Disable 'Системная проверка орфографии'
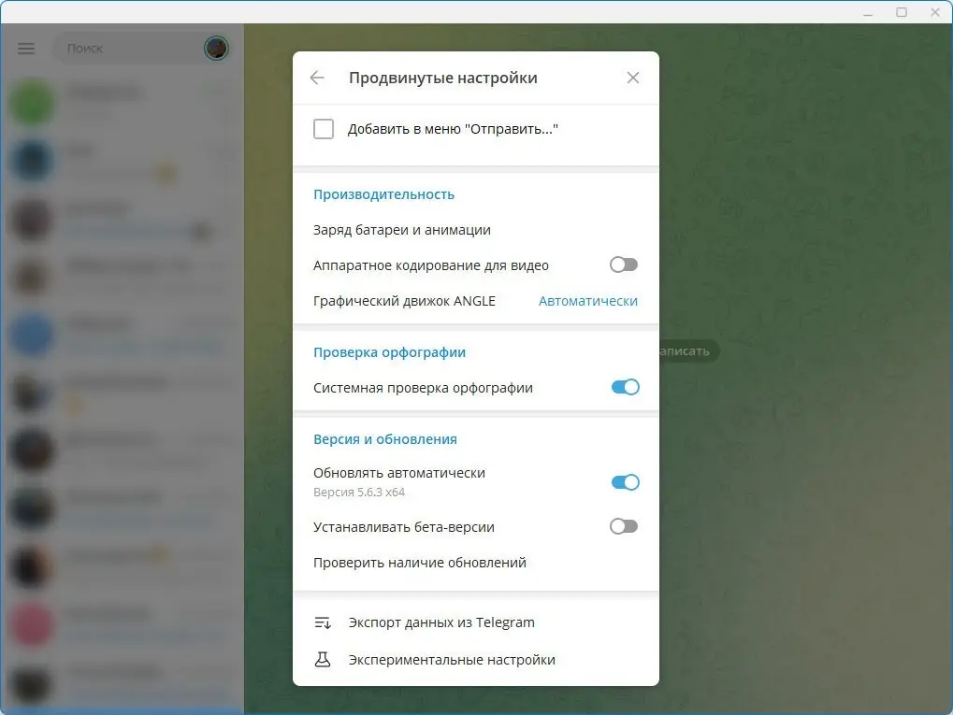953x715 pixels. coord(624,387)
